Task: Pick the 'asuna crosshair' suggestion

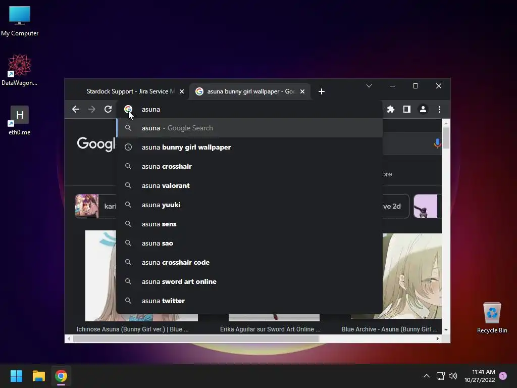Action: pyautogui.click(x=249, y=166)
